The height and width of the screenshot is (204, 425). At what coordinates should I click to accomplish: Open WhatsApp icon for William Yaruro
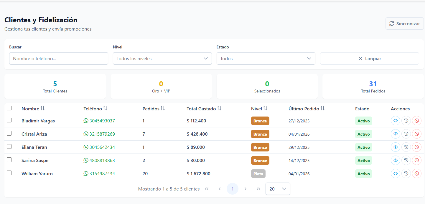pyautogui.click(x=86, y=173)
